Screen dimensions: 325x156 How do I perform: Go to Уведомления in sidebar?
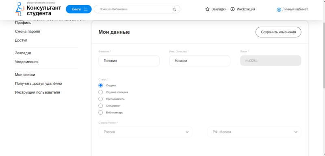click(x=26, y=62)
